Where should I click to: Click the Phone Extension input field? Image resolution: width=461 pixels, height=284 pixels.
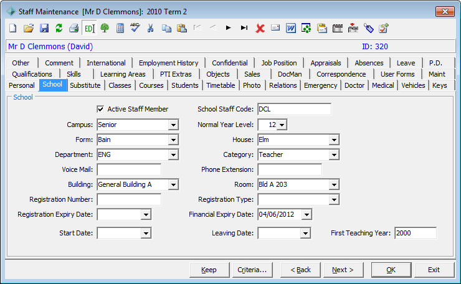[290, 170]
